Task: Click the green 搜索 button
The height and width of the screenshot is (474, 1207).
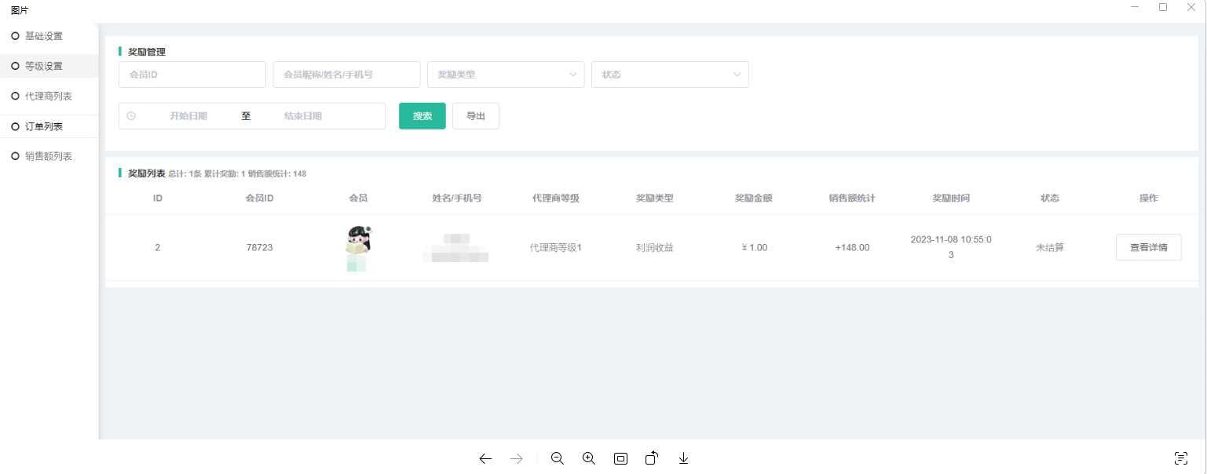Action: pyautogui.click(x=422, y=116)
